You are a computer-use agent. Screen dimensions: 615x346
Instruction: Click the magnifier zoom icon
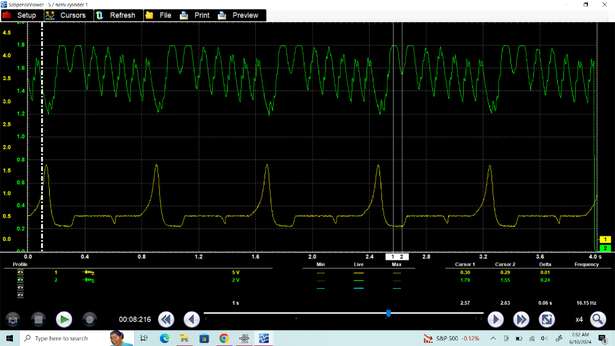tap(597, 319)
